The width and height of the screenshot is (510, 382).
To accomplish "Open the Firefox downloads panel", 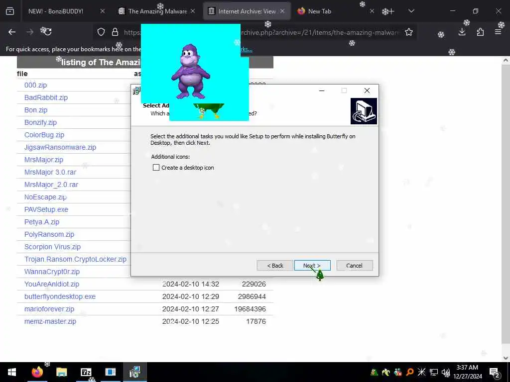I will click(x=462, y=32).
